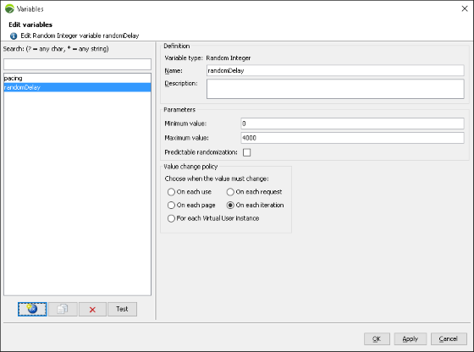Dismiss the dialog with Cancel
This screenshot has height=352, width=474.
[449, 339]
